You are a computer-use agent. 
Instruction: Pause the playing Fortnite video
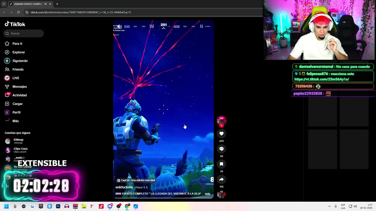163,109
